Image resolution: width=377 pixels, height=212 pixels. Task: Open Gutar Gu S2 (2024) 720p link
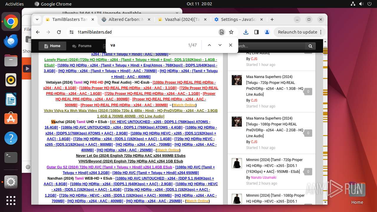click(x=109, y=167)
